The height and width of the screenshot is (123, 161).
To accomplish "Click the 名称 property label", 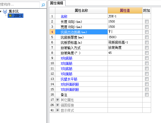I will click(x=64, y=16).
